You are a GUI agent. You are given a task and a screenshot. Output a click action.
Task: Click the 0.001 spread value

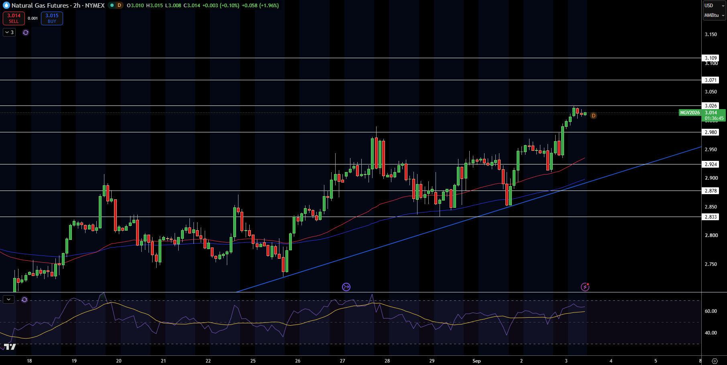coord(33,18)
